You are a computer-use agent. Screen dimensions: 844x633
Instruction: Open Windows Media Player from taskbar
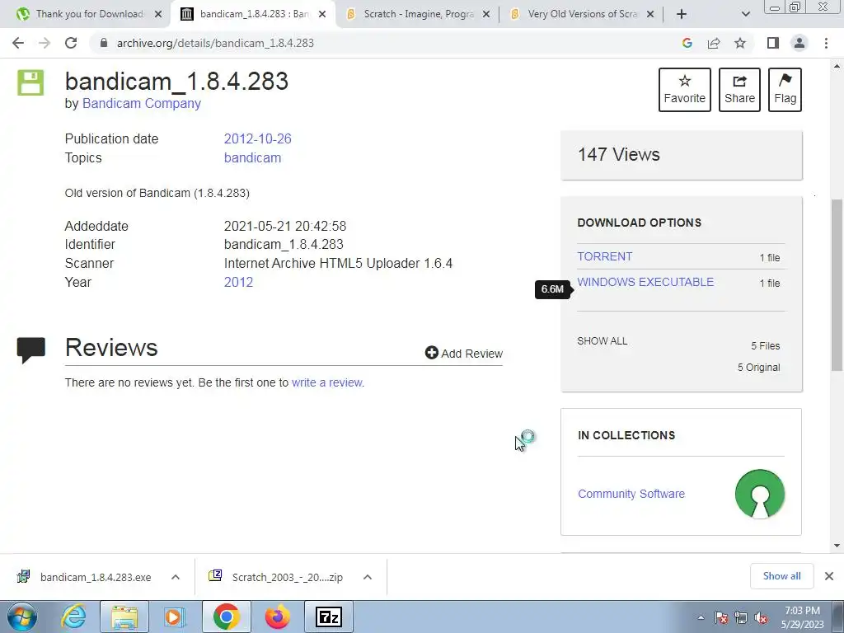pos(174,617)
